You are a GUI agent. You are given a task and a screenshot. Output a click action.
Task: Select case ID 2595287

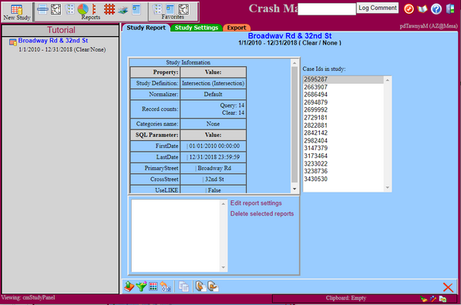coord(343,79)
